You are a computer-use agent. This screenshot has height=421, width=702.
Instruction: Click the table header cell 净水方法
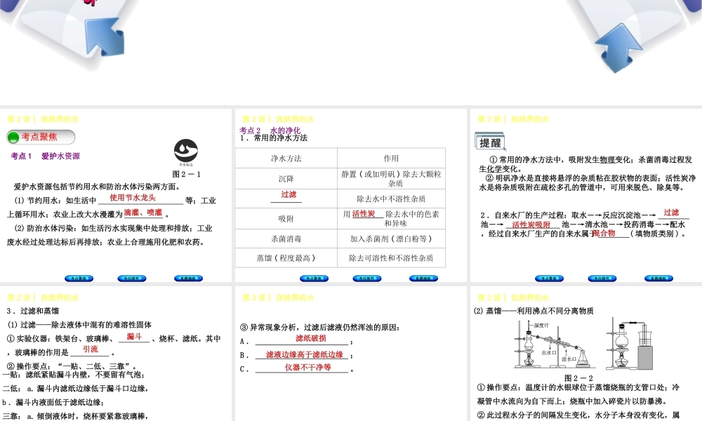coord(286,159)
